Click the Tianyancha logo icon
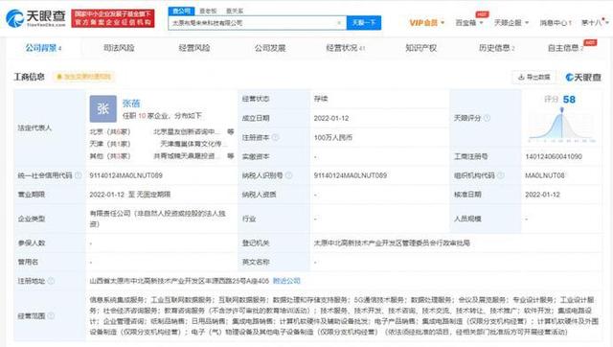Screen dimensions: 613x347 click(x=15, y=18)
